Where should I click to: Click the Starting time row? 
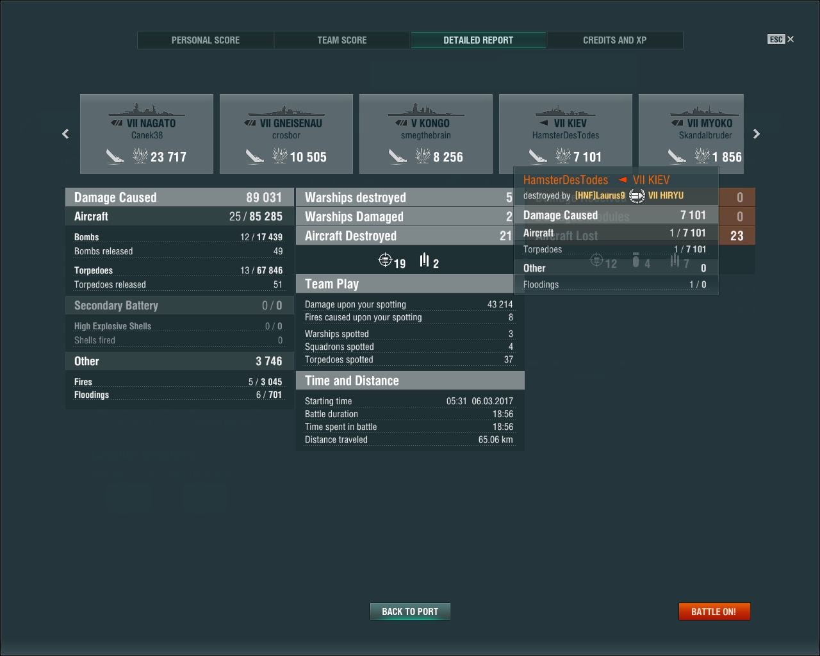(409, 401)
